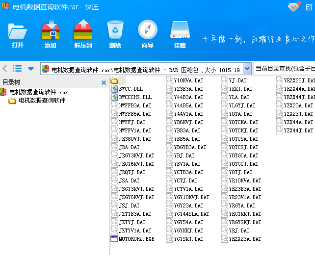Viewport: 315px width, 255px height.
Task: Select file YGY10KVJ.DAT
Action: tap(187, 197)
